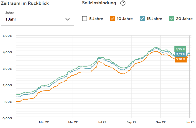This screenshot has width=196, height=128.
Task: Click the Sep 22 axis label
Action: click(x=132, y=122)
